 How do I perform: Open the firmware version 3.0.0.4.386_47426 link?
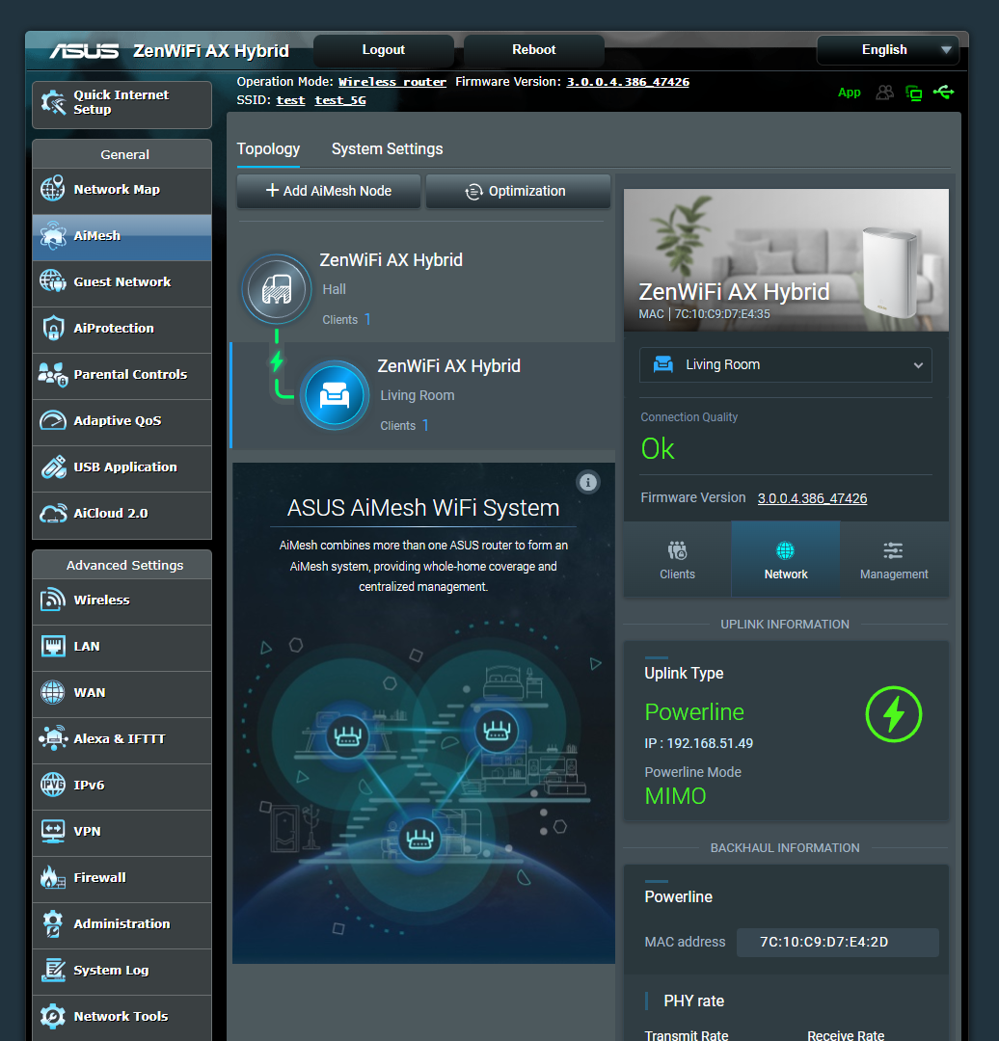628,82
